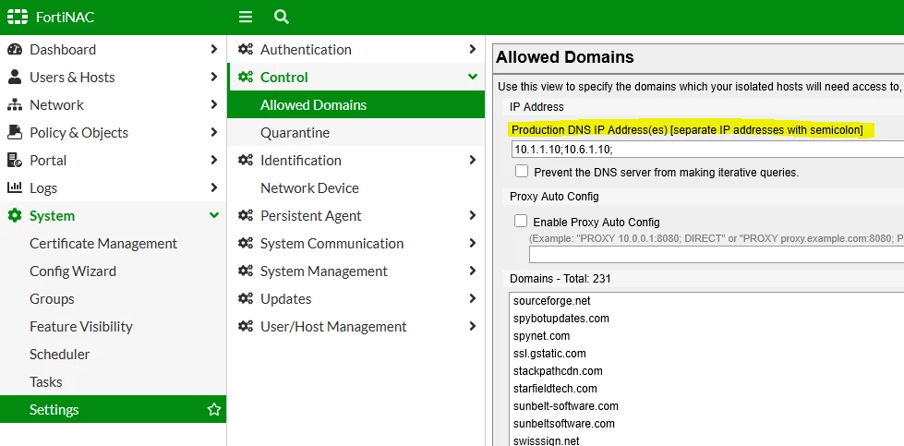The width and height of the screenshot is (904, 446).
Task: Toggle the hamburger menu icon
Action: (246, 17)
